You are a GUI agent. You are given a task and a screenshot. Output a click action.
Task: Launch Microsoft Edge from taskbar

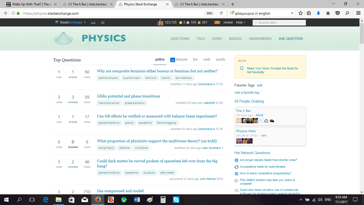pos(46,199)
